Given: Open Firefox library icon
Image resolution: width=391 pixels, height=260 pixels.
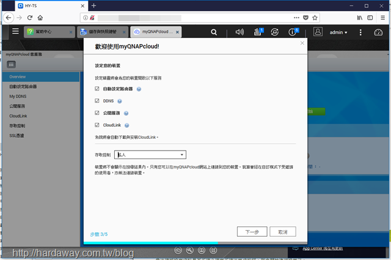Looking at the screenshot, I should coord(359,18).
